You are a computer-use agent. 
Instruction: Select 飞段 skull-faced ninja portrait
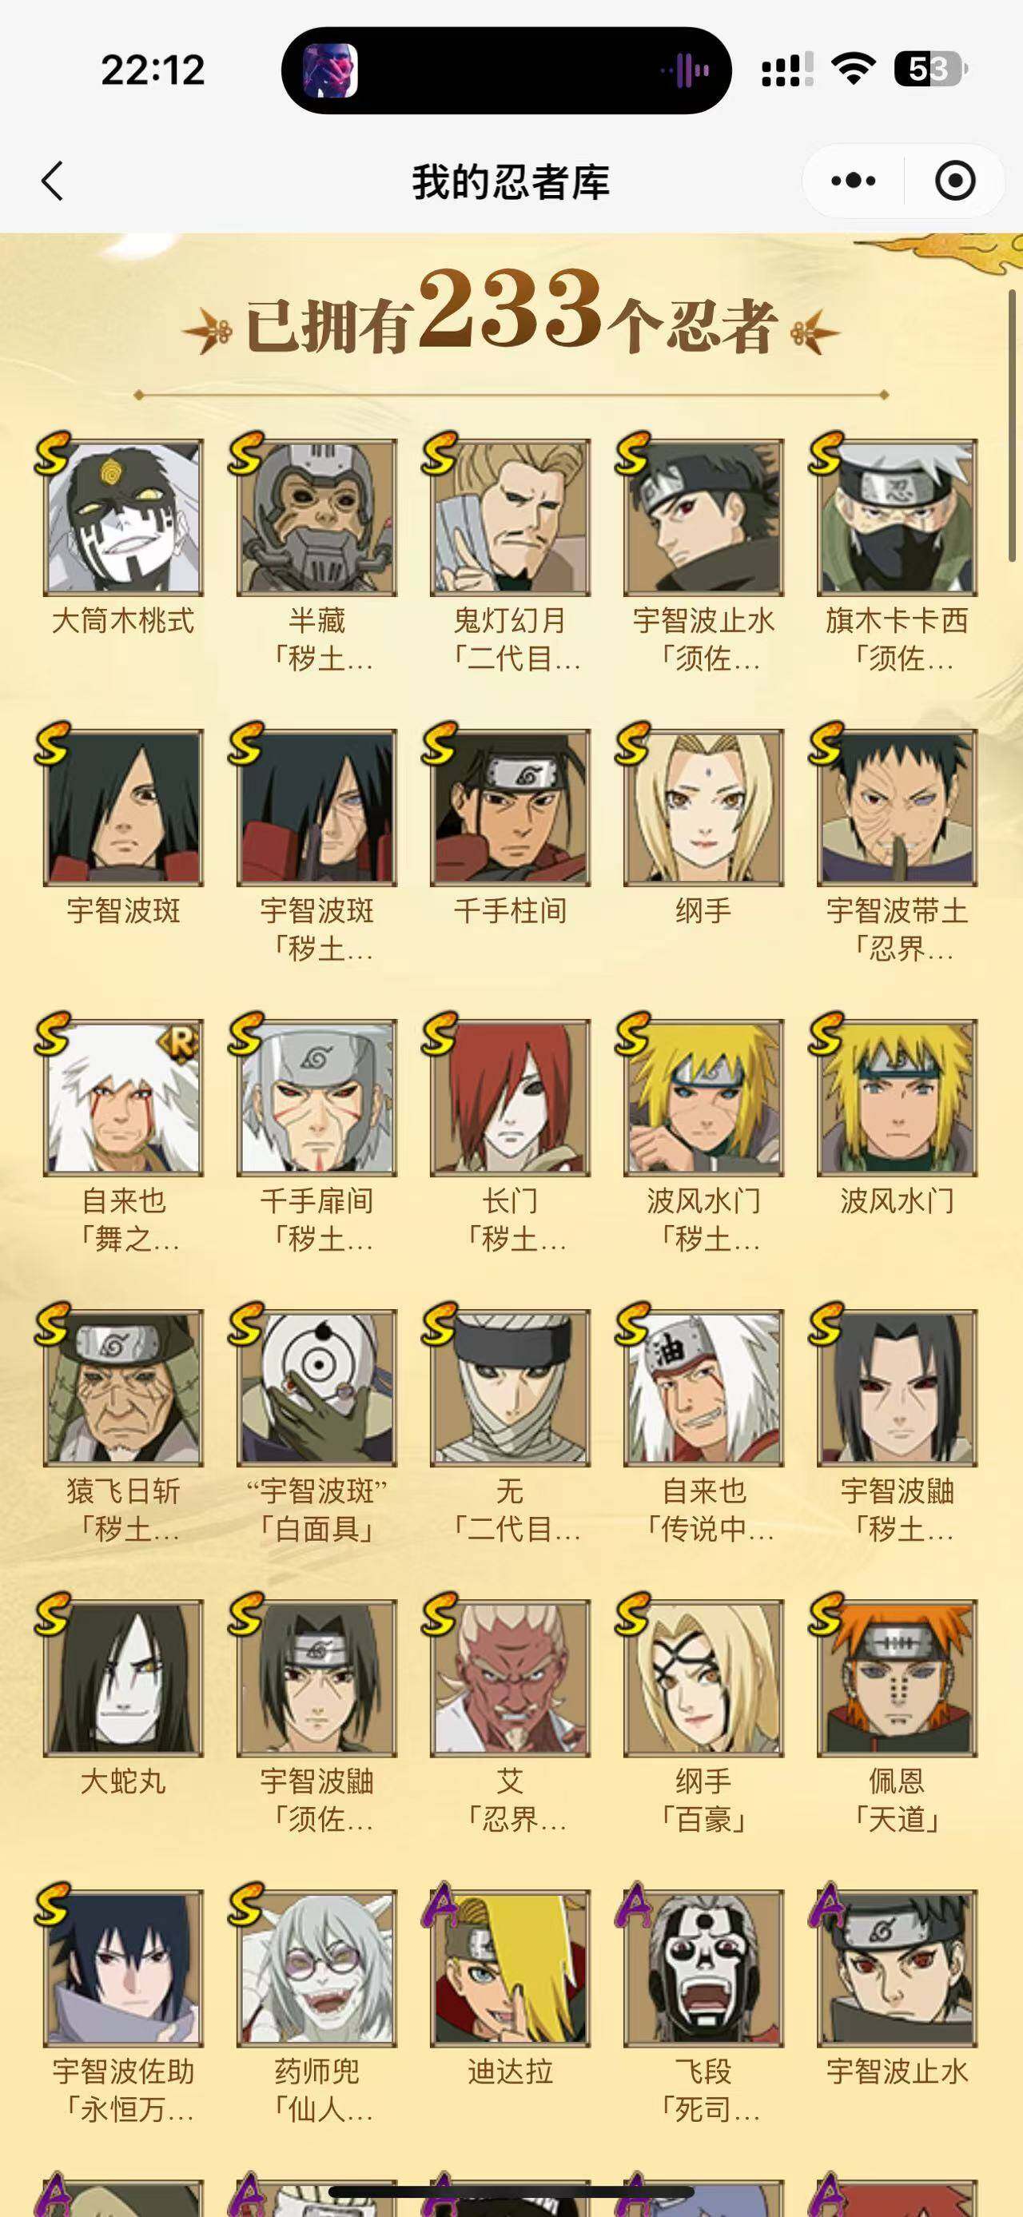click(704, 1968)
